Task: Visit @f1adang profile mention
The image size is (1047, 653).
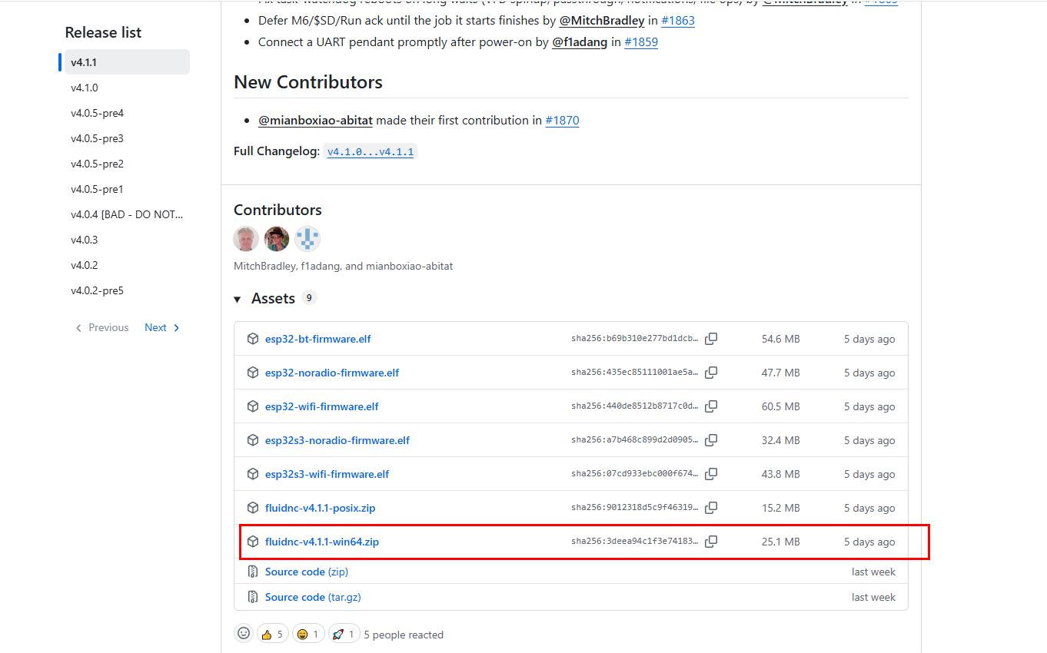Action: click(x=580, y=42)
